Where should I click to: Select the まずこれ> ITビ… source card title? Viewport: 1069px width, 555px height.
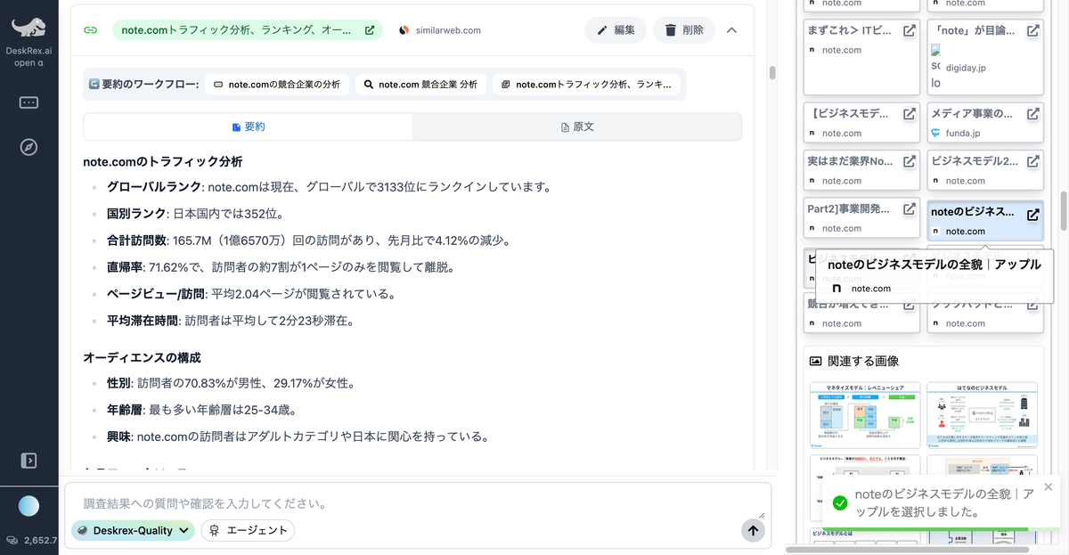[x=848, y=30]
